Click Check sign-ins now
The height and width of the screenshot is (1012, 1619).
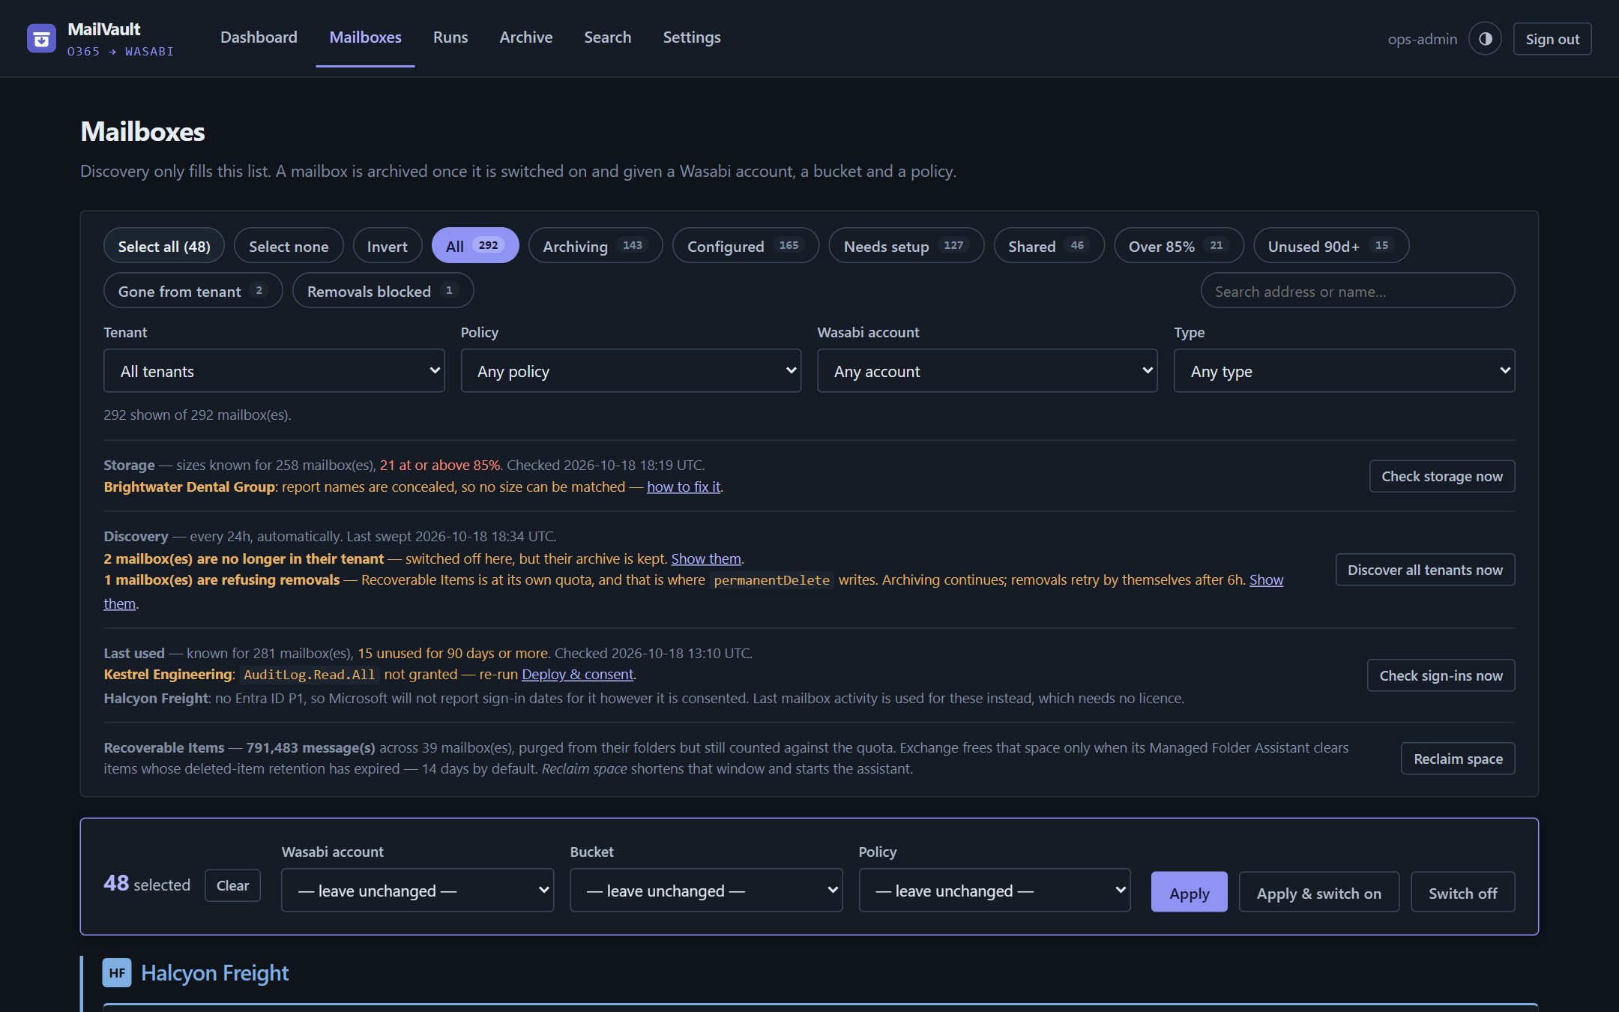[x=1441, y=675]
